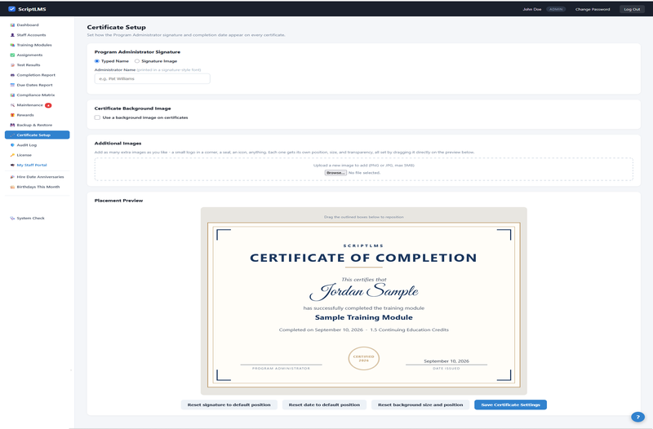Click the ADMIN role badge

pyautogui.click(x=556, y=9)
